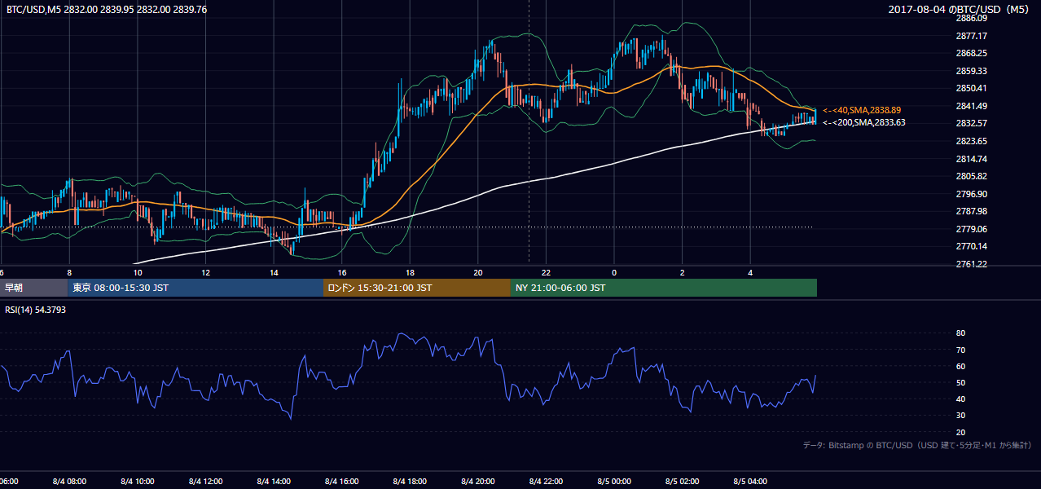Click the RSI(14) 54.3793 indicator label
1041x489 pixels.
click(35, 309)
